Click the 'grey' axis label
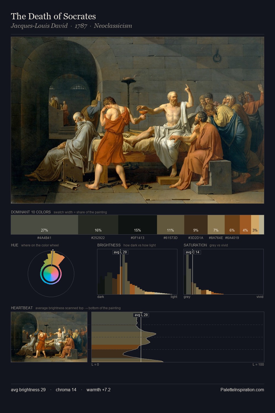275x413 pixels. (x=187, y=297)
